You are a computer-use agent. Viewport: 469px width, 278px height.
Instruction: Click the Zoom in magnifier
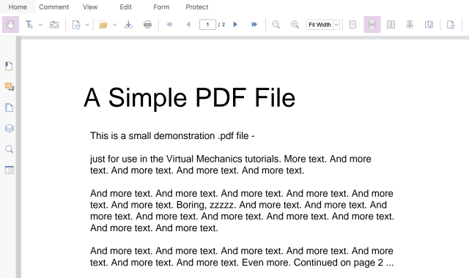point(295,24)
